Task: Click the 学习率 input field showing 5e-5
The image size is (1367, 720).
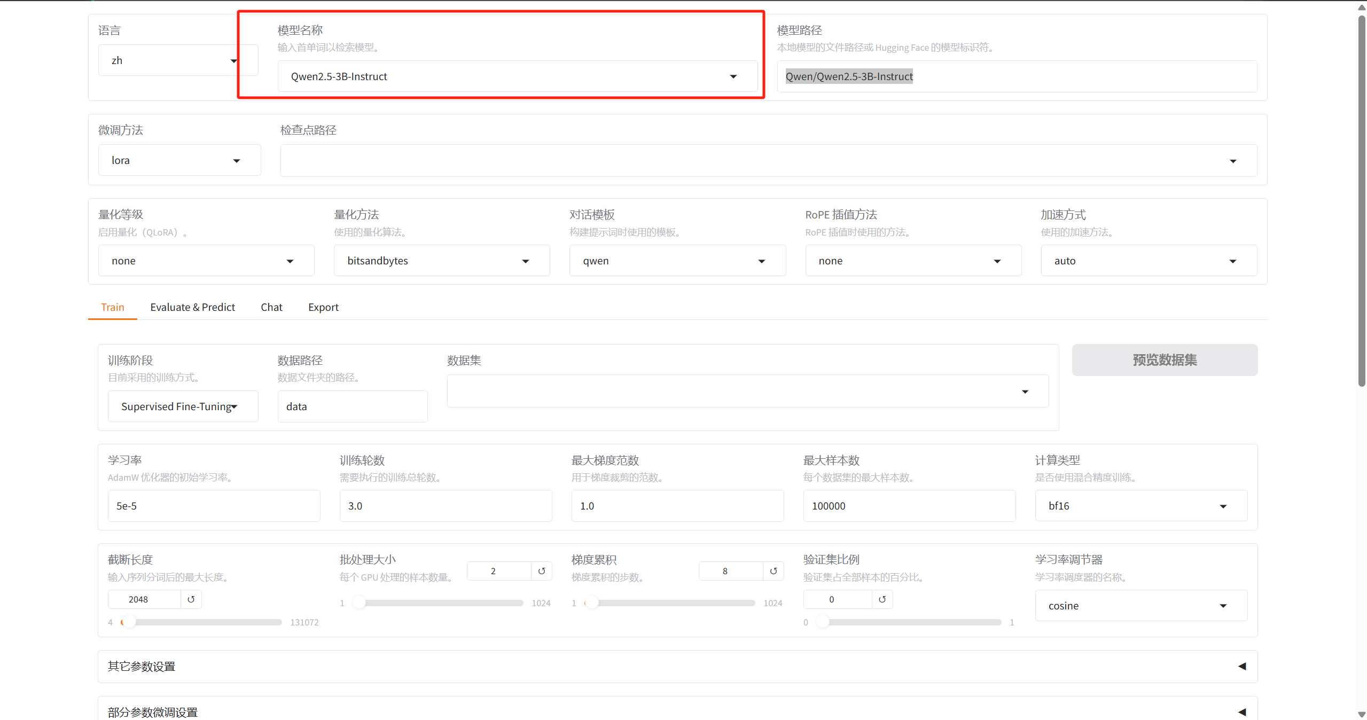Action: 214,506
